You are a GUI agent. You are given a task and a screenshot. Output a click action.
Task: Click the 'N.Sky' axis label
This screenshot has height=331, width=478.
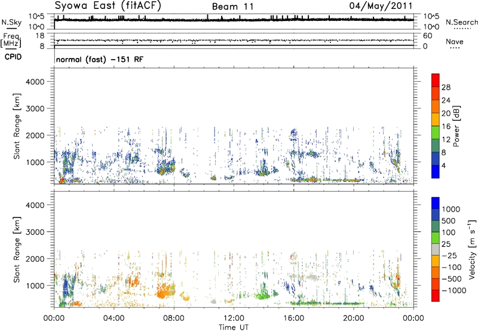click(x=11, y=22)
